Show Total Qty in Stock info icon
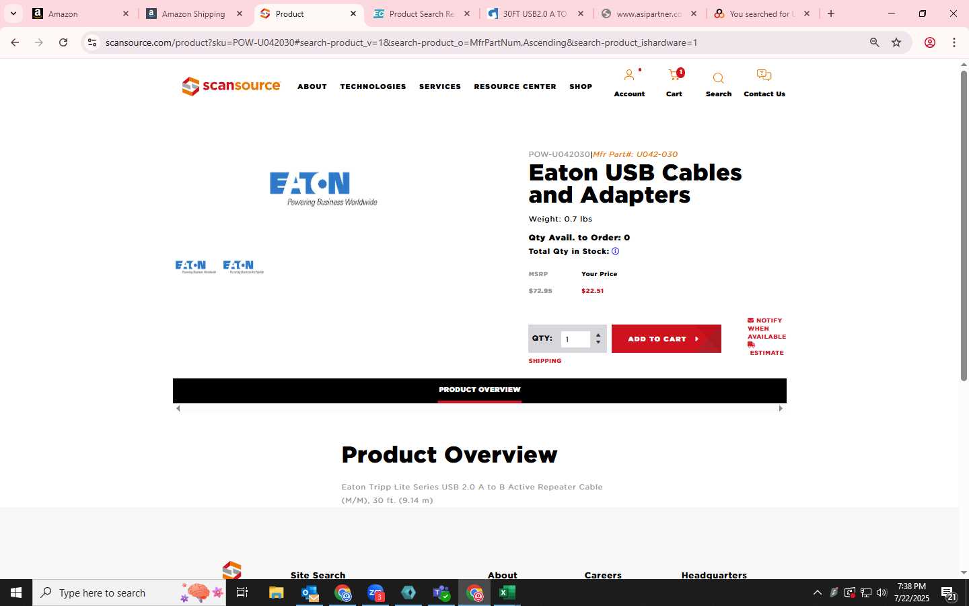This screenshot has width=969, height=606. [x=615, y=251]
